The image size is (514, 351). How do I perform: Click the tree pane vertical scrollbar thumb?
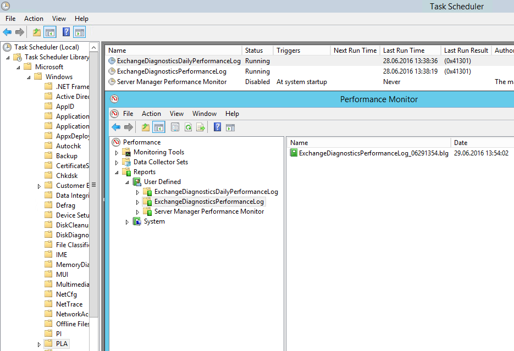pos(94,185)
